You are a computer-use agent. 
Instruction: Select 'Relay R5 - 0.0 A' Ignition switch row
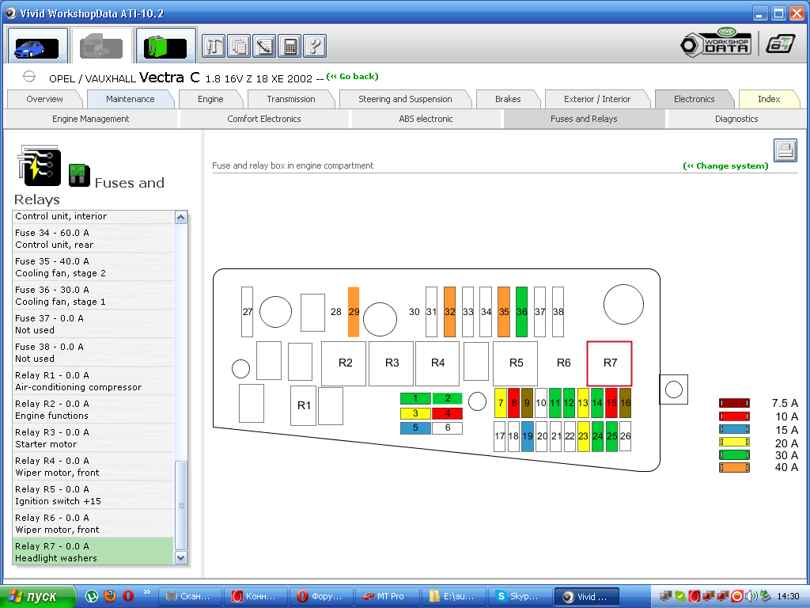point(93,495)
